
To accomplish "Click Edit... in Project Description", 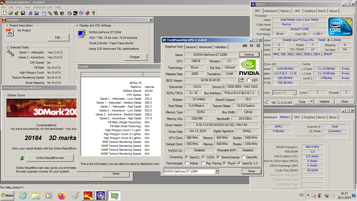I will tap(59, 38).
